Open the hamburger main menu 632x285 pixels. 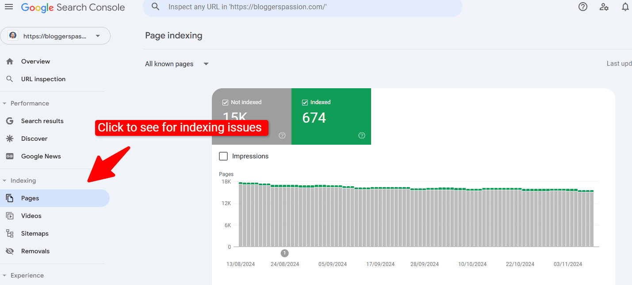9,7
